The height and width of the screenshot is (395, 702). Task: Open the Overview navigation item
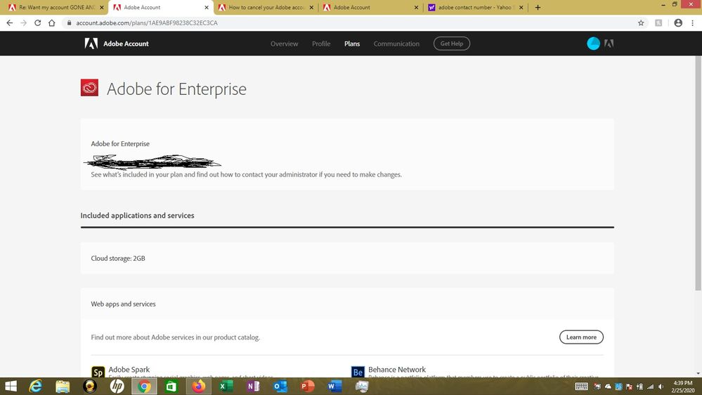pos(285,44)
